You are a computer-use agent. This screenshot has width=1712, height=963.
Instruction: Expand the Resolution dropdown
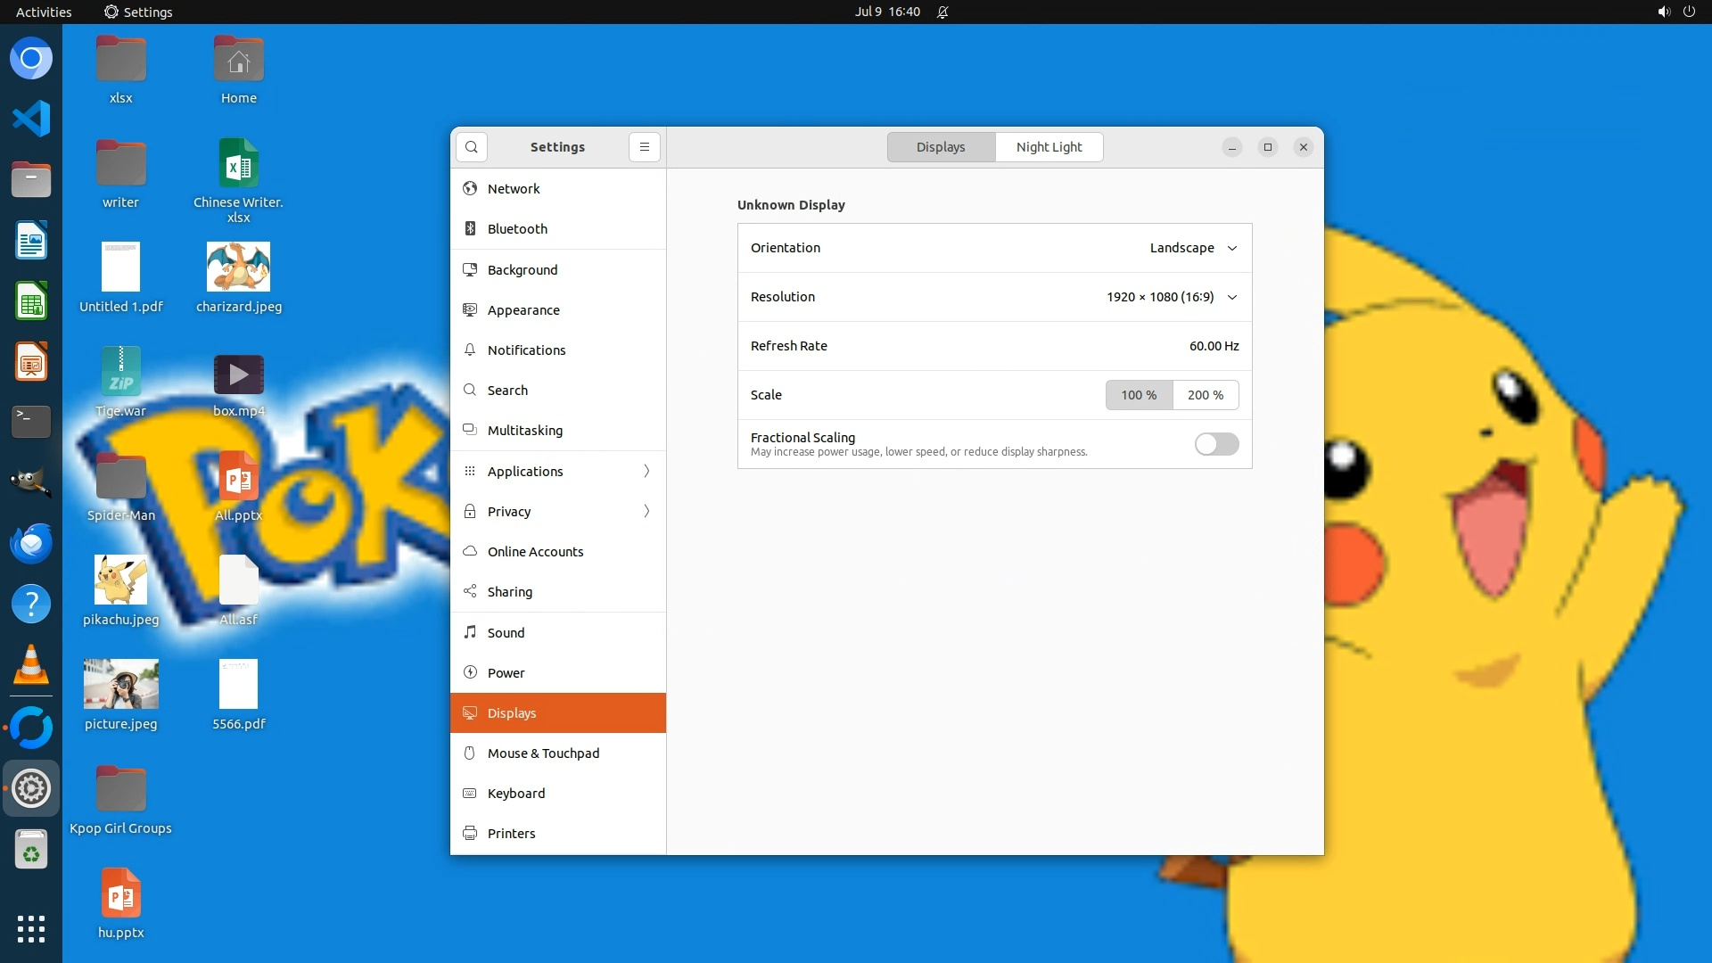click(1171, 297)
